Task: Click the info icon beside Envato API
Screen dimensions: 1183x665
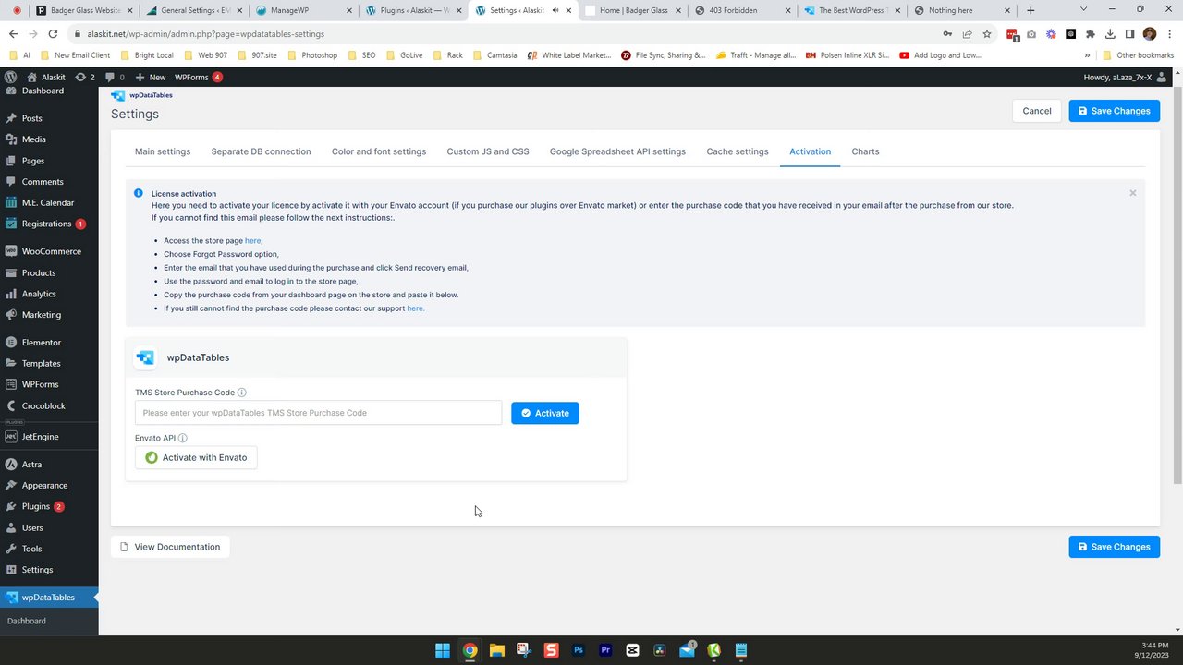Action: 182,439
